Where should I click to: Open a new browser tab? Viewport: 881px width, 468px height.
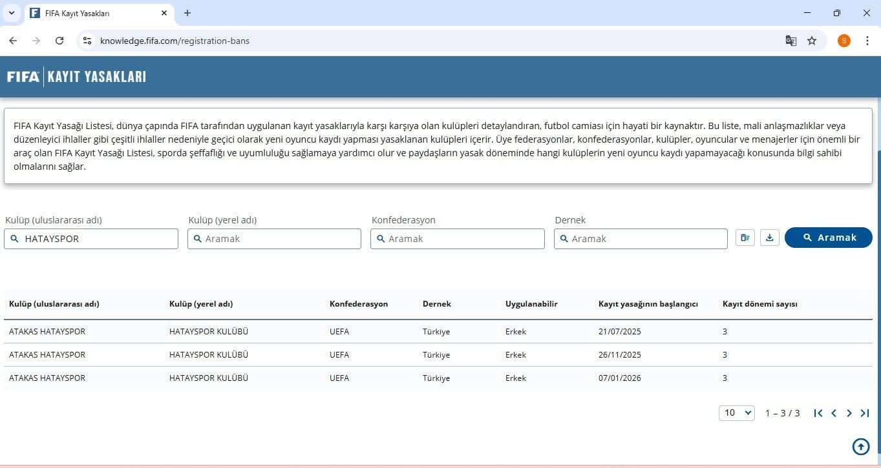click(x=187, y=13)
